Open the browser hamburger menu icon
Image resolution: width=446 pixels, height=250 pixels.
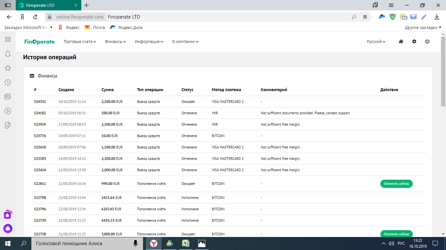391,5
